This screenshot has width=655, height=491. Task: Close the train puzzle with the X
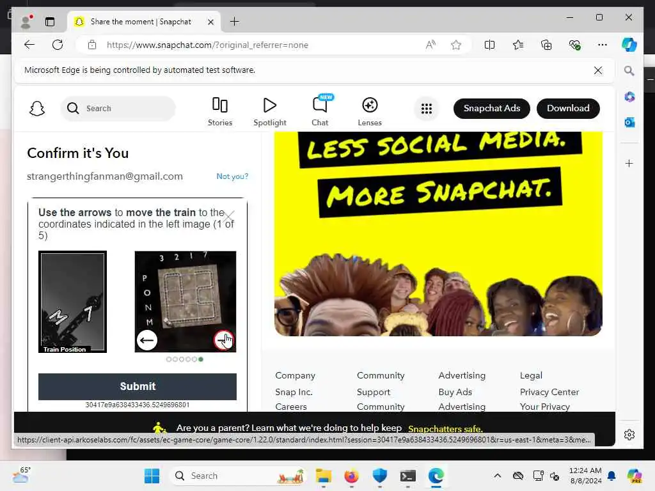(229, 216)
